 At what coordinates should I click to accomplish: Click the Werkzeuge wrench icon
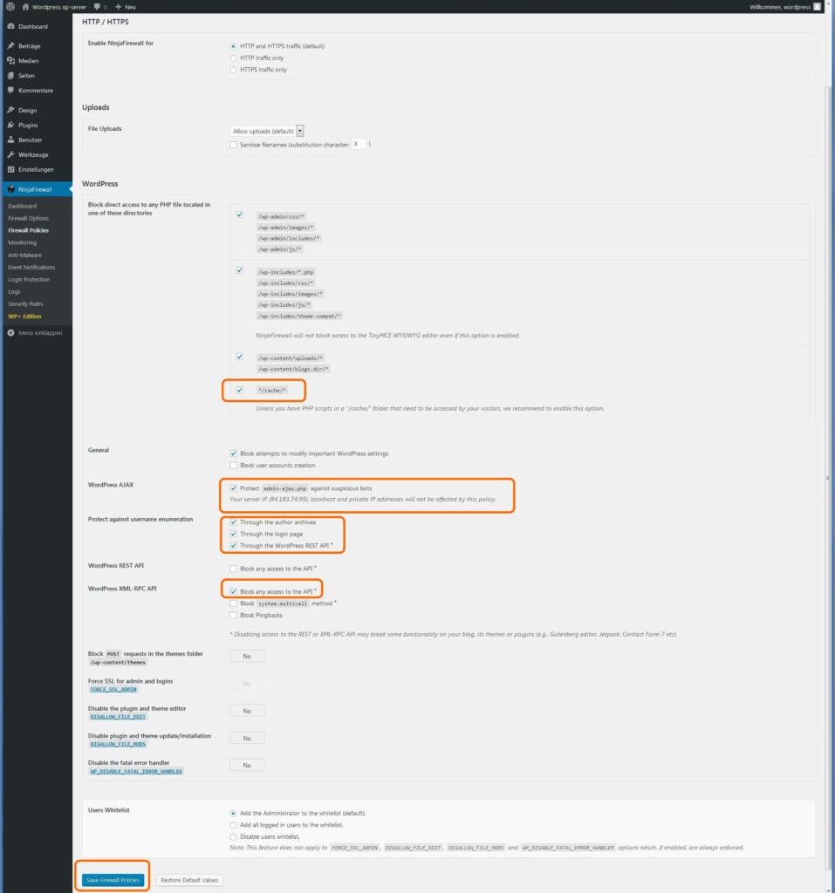pyautogui.click(x=10, y=154)
